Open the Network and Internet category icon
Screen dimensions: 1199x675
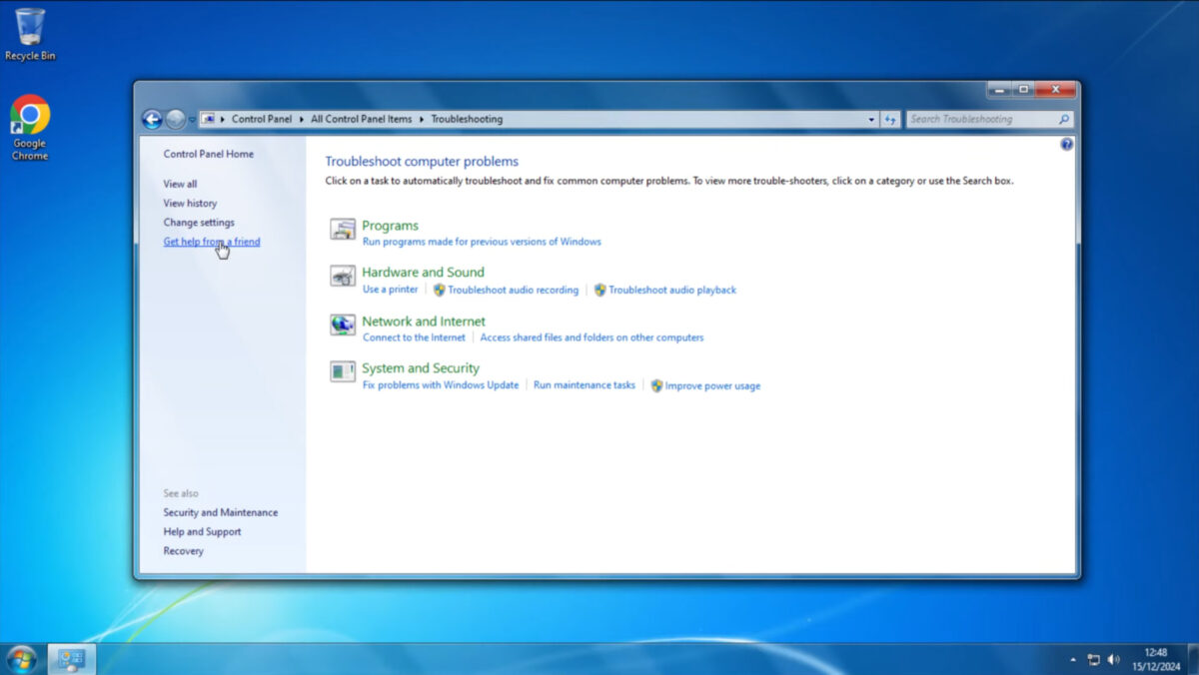[344, 326]
